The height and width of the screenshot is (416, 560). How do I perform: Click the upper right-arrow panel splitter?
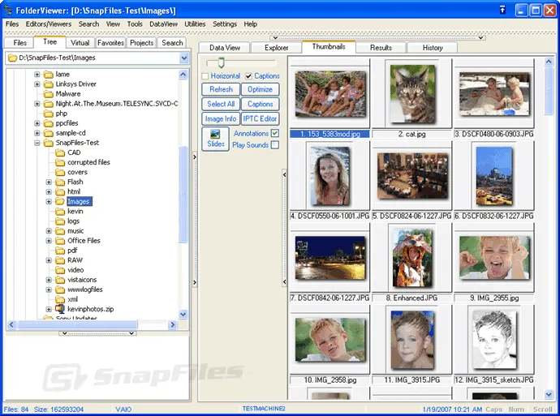195,157
